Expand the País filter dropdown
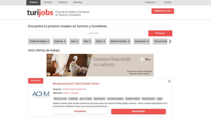The height and width of the screenshot is (118, 211). click(x=87, y=41)
